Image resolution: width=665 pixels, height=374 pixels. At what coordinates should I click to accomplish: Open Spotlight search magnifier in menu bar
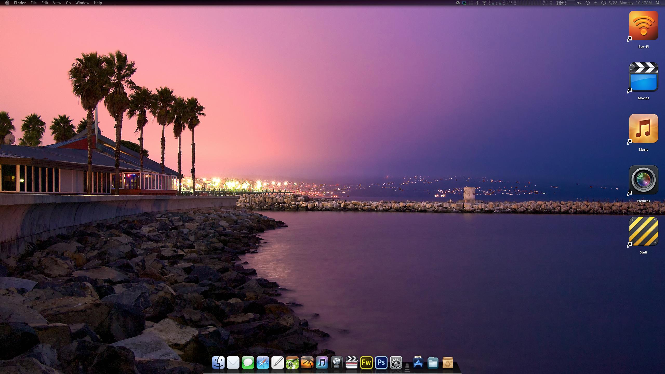click(x=658, y=3)
